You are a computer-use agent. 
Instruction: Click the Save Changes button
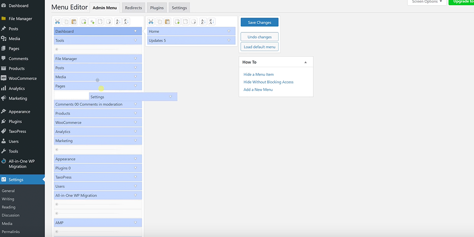(x=259, y=22)
